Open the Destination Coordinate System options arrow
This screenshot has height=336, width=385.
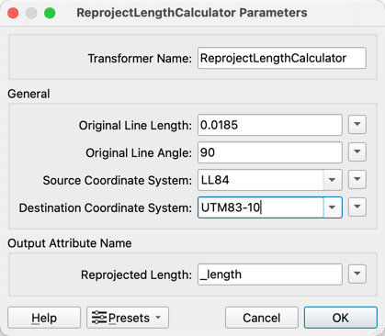357,207
